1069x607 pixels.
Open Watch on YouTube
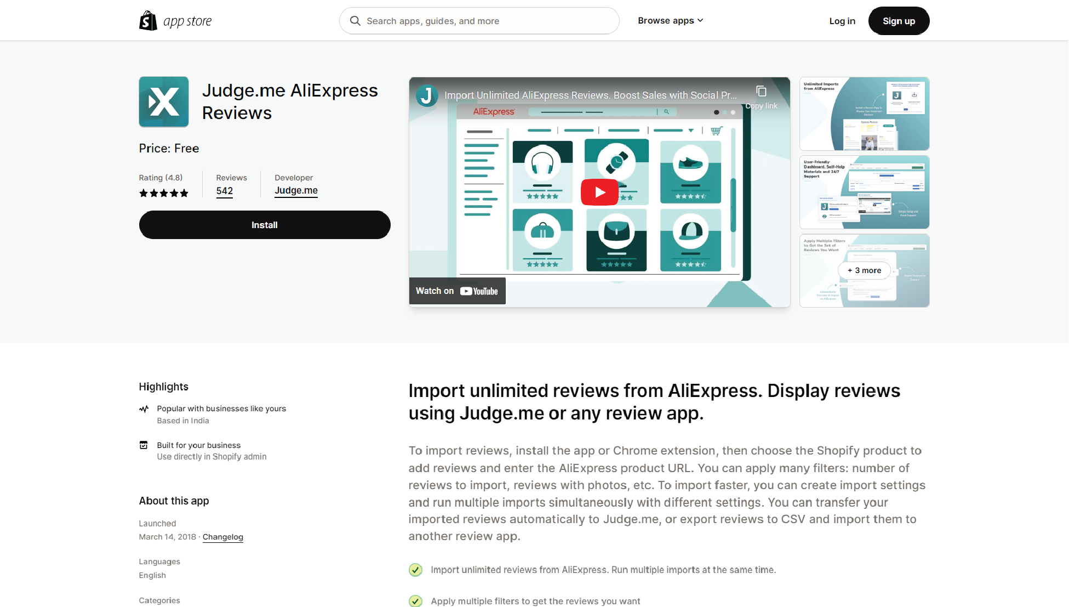[457, 291]
